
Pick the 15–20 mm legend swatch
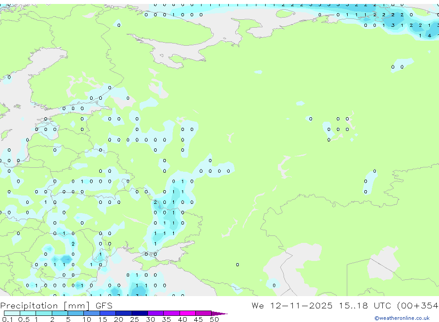tap(108, 313)
